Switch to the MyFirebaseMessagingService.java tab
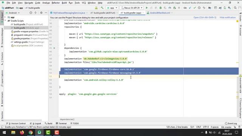The height and width of the screenshot is (136, 242). (69, 13)
